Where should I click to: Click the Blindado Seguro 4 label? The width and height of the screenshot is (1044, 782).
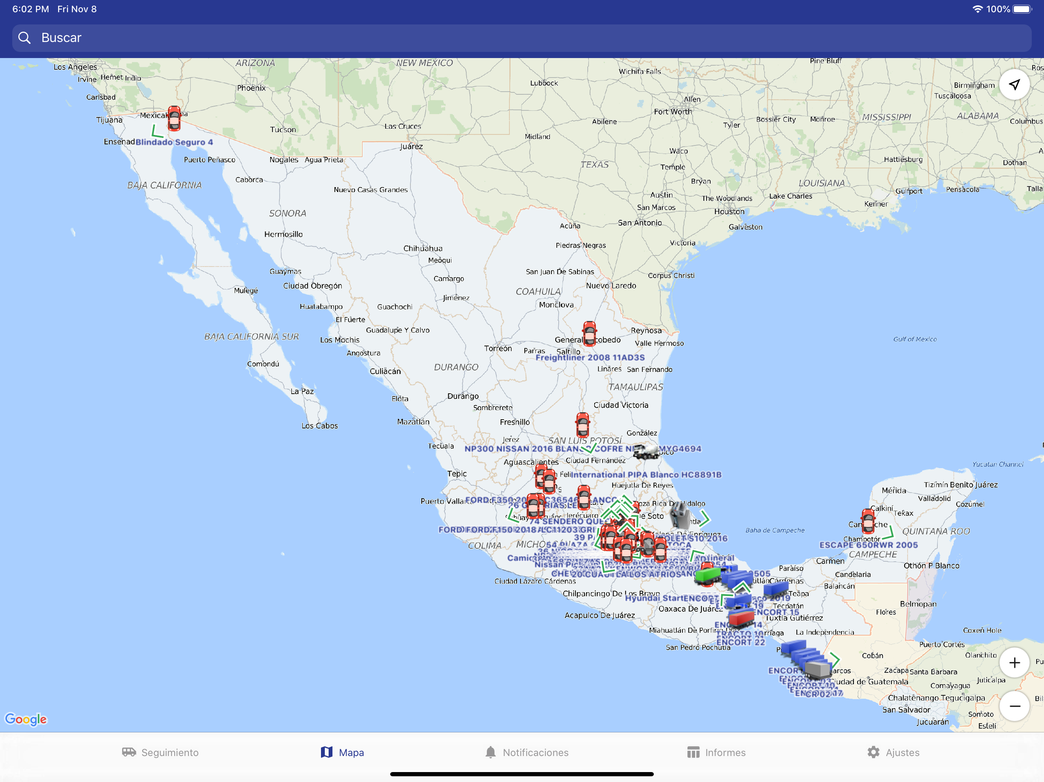(x=174, y=142)
